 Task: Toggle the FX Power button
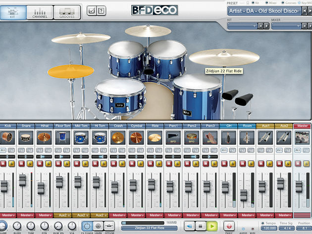pos(87,226)
